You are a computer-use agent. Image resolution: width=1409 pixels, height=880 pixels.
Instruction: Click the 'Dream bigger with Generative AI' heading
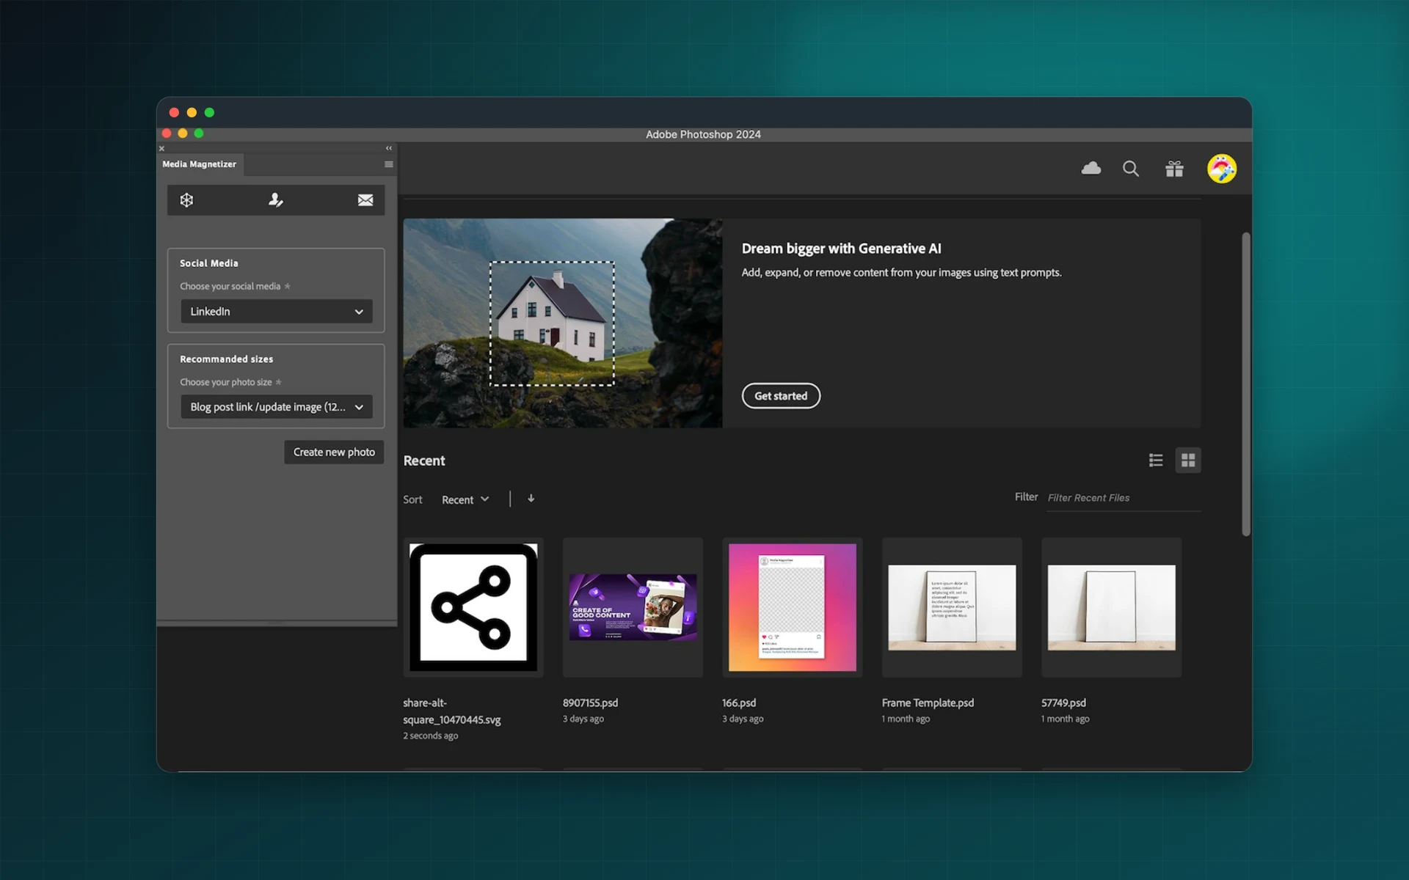pos(841,249)
